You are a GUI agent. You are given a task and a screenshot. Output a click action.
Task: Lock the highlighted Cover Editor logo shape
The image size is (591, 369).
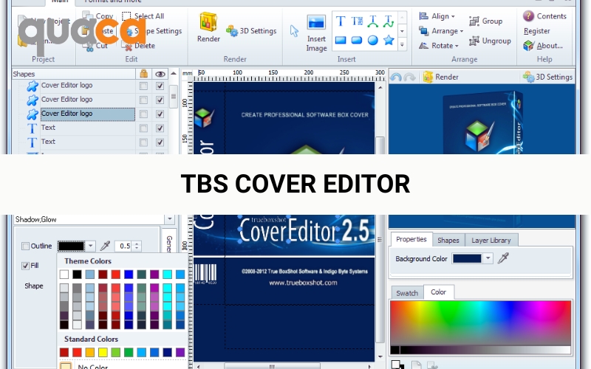143,114
